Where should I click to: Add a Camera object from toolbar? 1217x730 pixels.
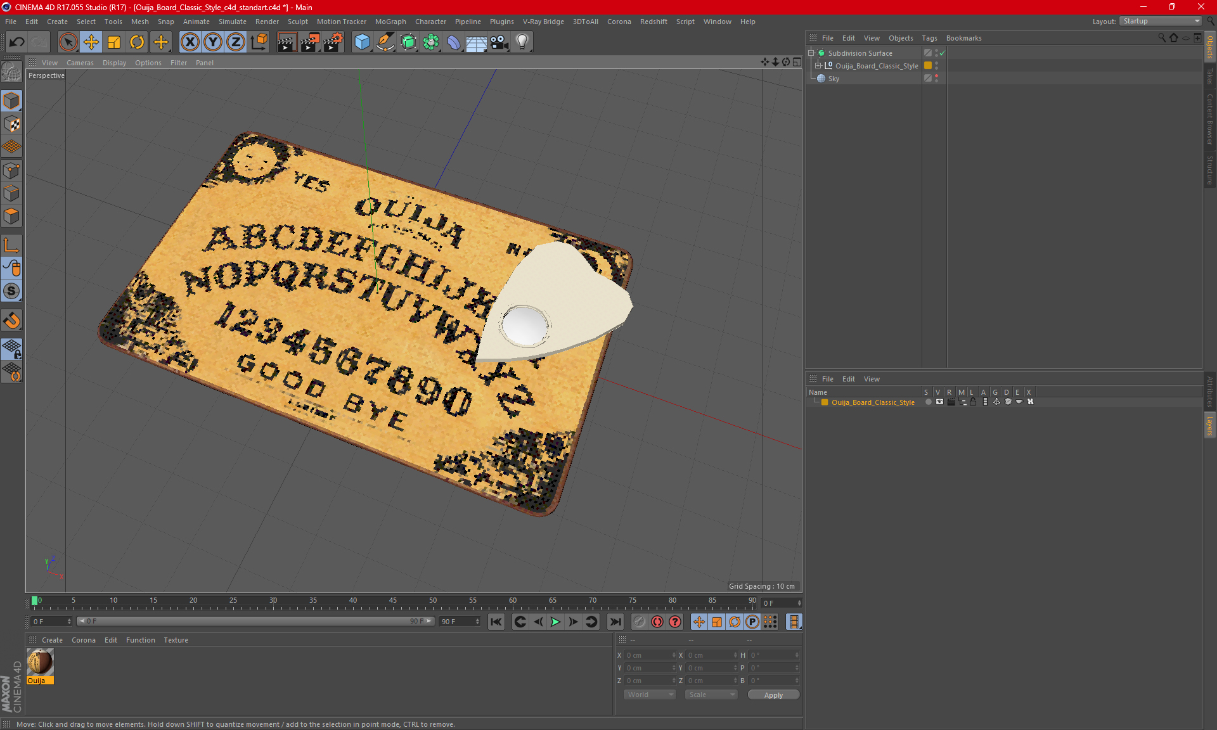click(499, 42)
